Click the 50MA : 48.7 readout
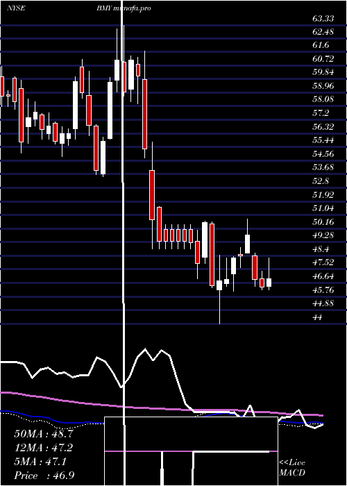Screen dimensions: 347x486 coord(43,434)
